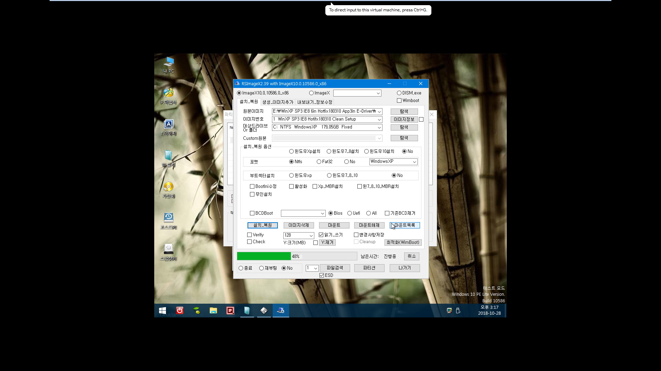Uncheck the ESD checkbox
Screen dimensions: 661x371
click(x=326, y=276)
